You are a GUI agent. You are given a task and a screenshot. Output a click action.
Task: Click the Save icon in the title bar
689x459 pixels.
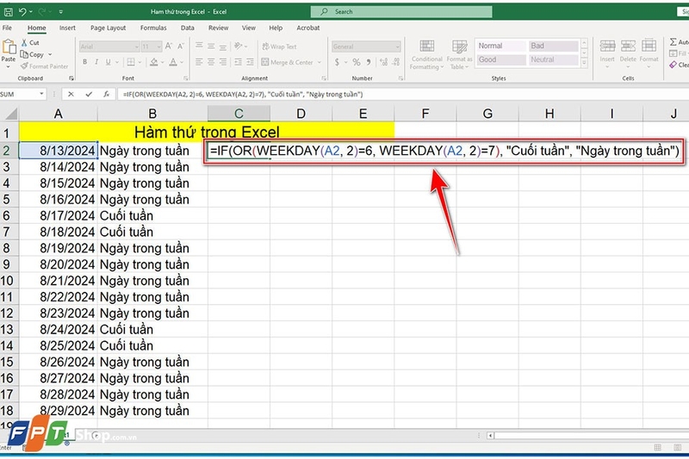[x=9, y=12]
